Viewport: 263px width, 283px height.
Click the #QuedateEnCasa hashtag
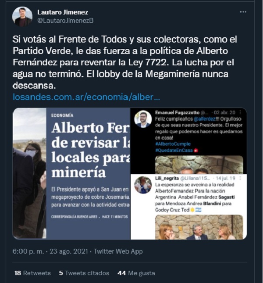click(x=174, y=150)
